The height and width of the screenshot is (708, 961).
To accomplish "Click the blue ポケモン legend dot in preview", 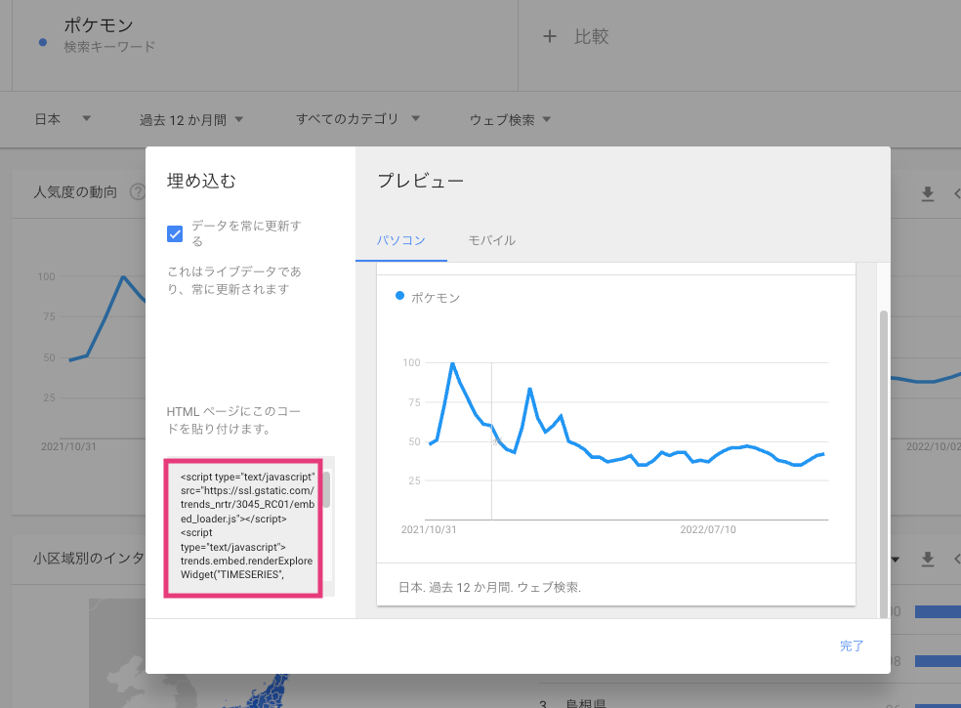I will (399, 296).
